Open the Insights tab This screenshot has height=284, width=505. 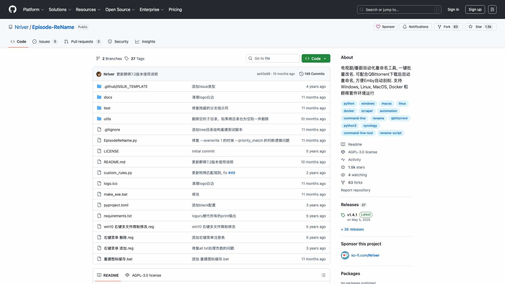point(145,42)
